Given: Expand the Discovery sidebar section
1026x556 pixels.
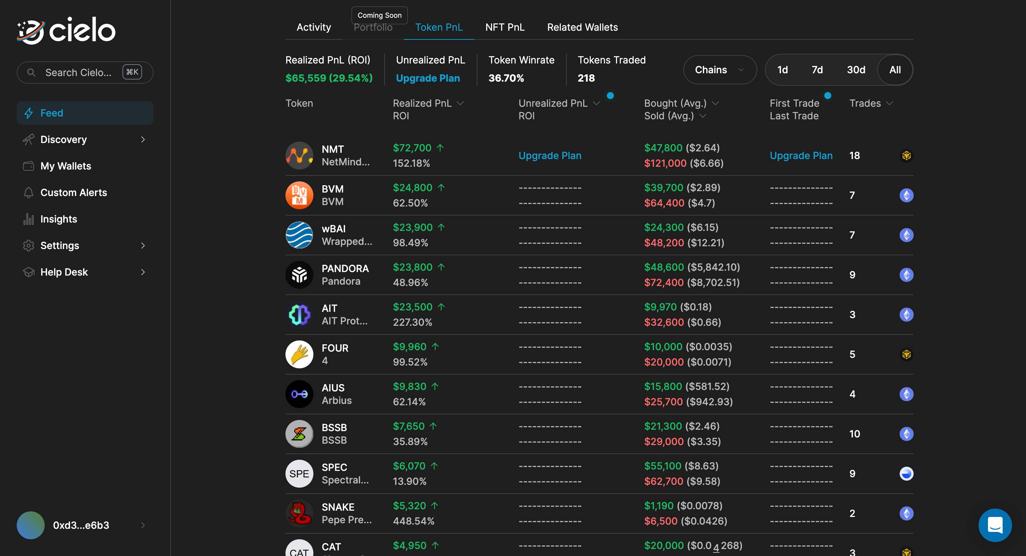Looking at the screenshot, I should point(63,139).
